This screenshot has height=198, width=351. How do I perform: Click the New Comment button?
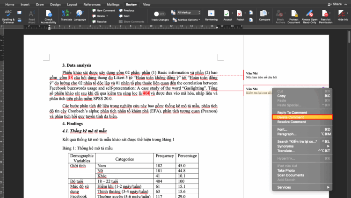(x=106, y=10)
